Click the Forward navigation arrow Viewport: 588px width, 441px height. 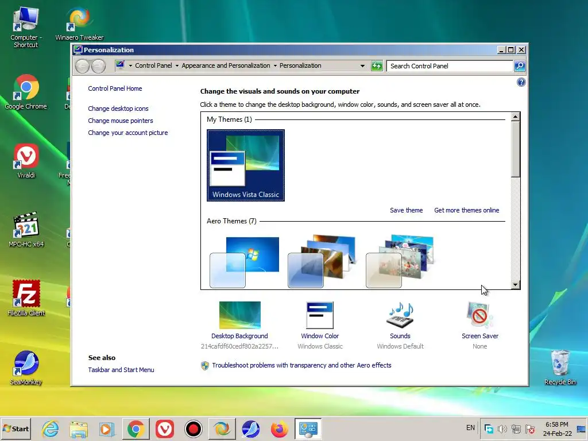(98, 67)
